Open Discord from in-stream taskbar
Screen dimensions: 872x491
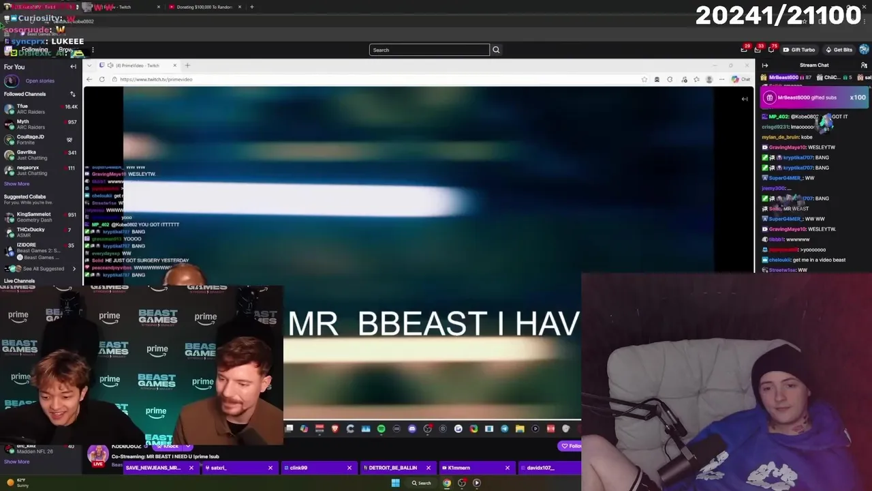coord(411,429)
